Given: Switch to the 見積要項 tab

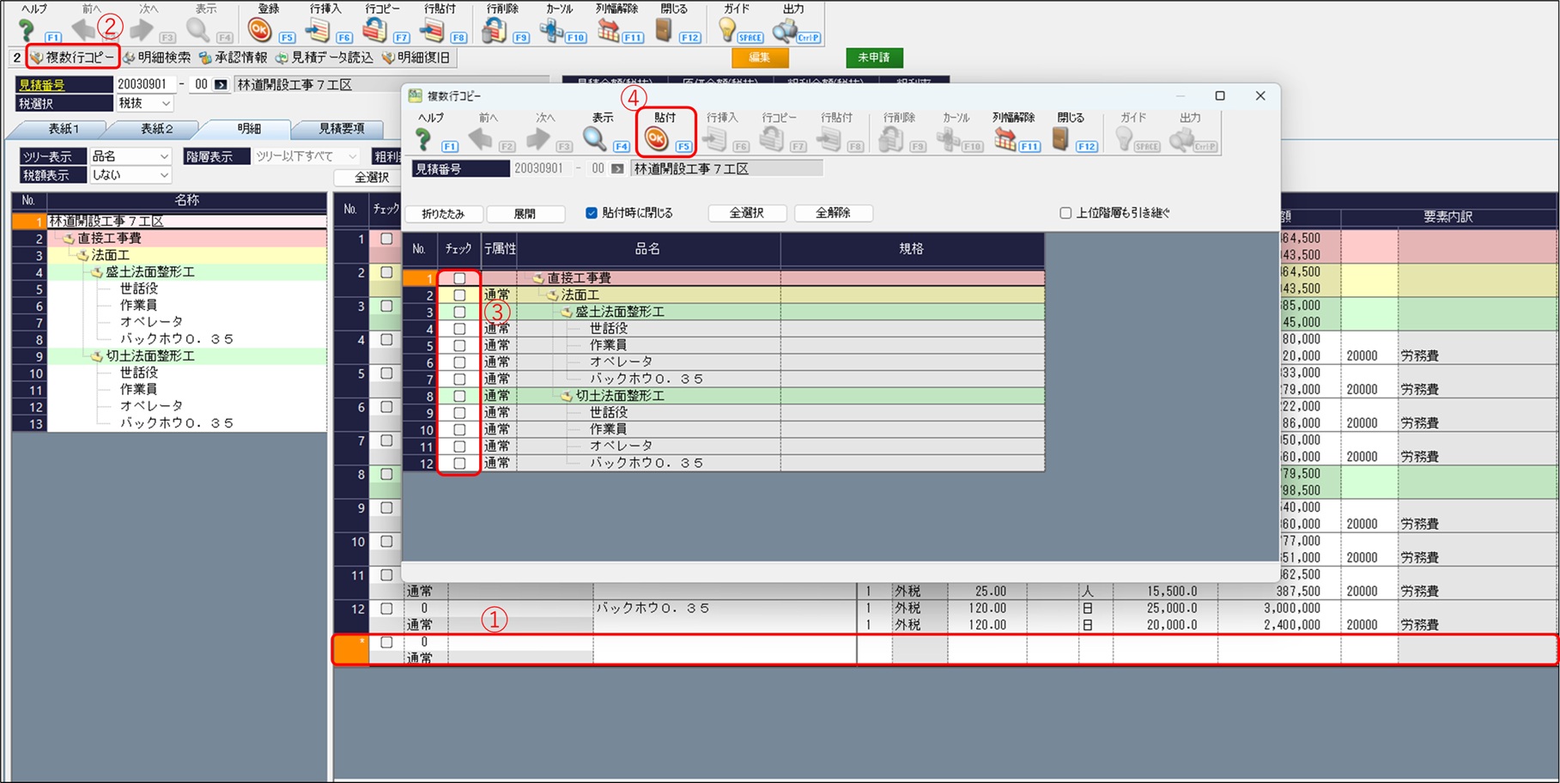Looking at the screenshot, I should (341, 129).
